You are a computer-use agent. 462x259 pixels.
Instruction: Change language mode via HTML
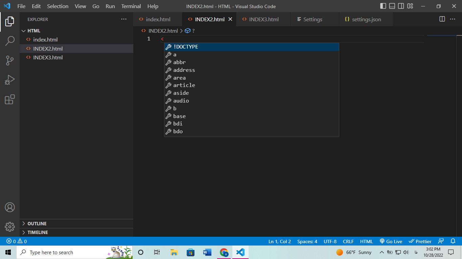pos(366,241)
